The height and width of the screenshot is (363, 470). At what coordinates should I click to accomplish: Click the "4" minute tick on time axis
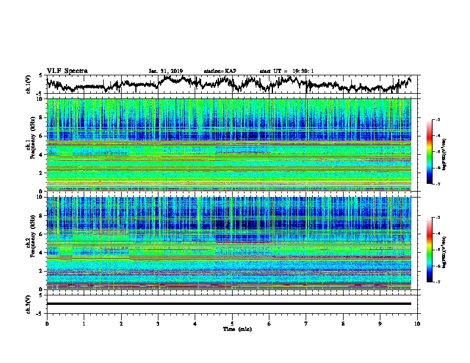point(195,324)
